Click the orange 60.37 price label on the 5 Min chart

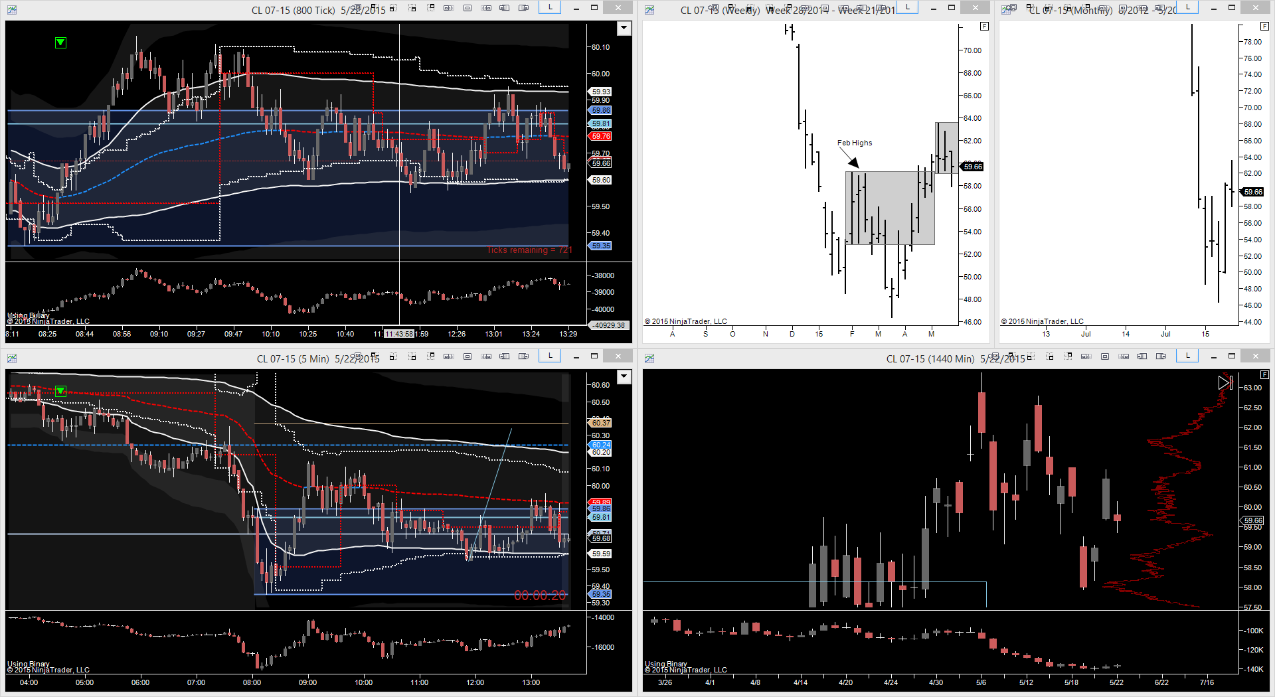[600, 423]
